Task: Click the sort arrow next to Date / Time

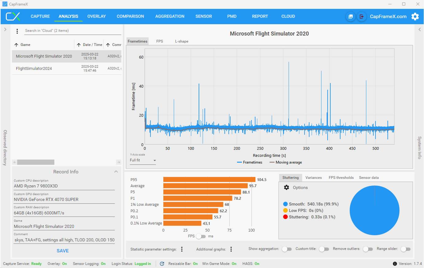Action: [79, 45]
